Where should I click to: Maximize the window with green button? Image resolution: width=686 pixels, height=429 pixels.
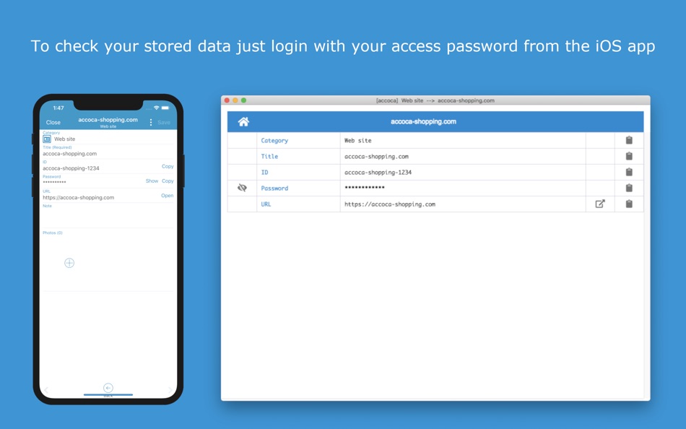[243, 100]
